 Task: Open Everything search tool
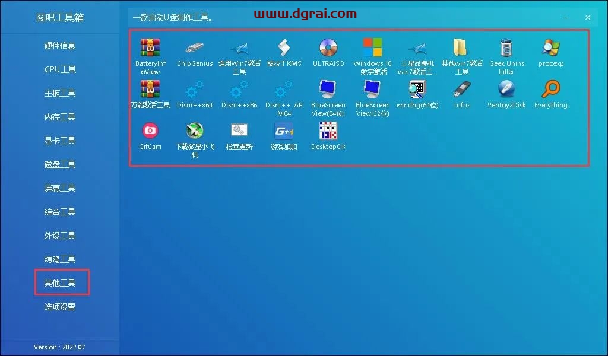pyautogui.click(x=551, y=94)
